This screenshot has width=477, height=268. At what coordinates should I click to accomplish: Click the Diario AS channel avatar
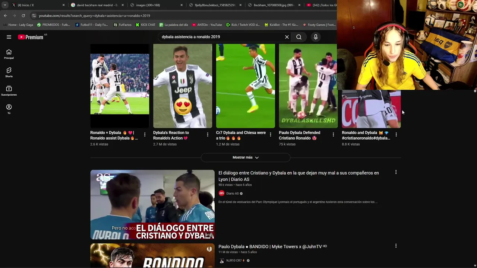221,193
